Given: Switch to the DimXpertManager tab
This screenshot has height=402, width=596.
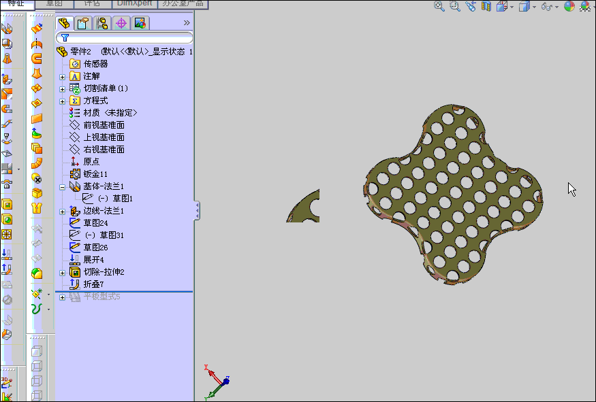Looking at the screenshot, I should (121, 23).
